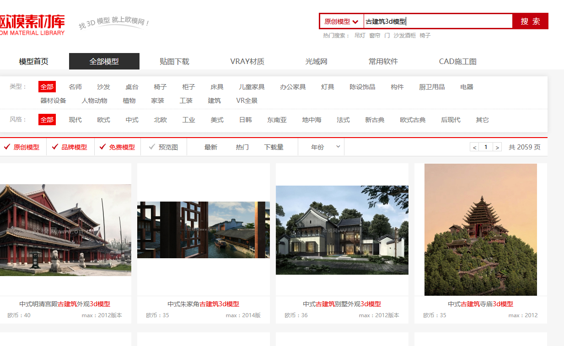Filter type by 儿童家具
Image resolution: width=564 pixels, height=346 pixels.
point(252,87)
